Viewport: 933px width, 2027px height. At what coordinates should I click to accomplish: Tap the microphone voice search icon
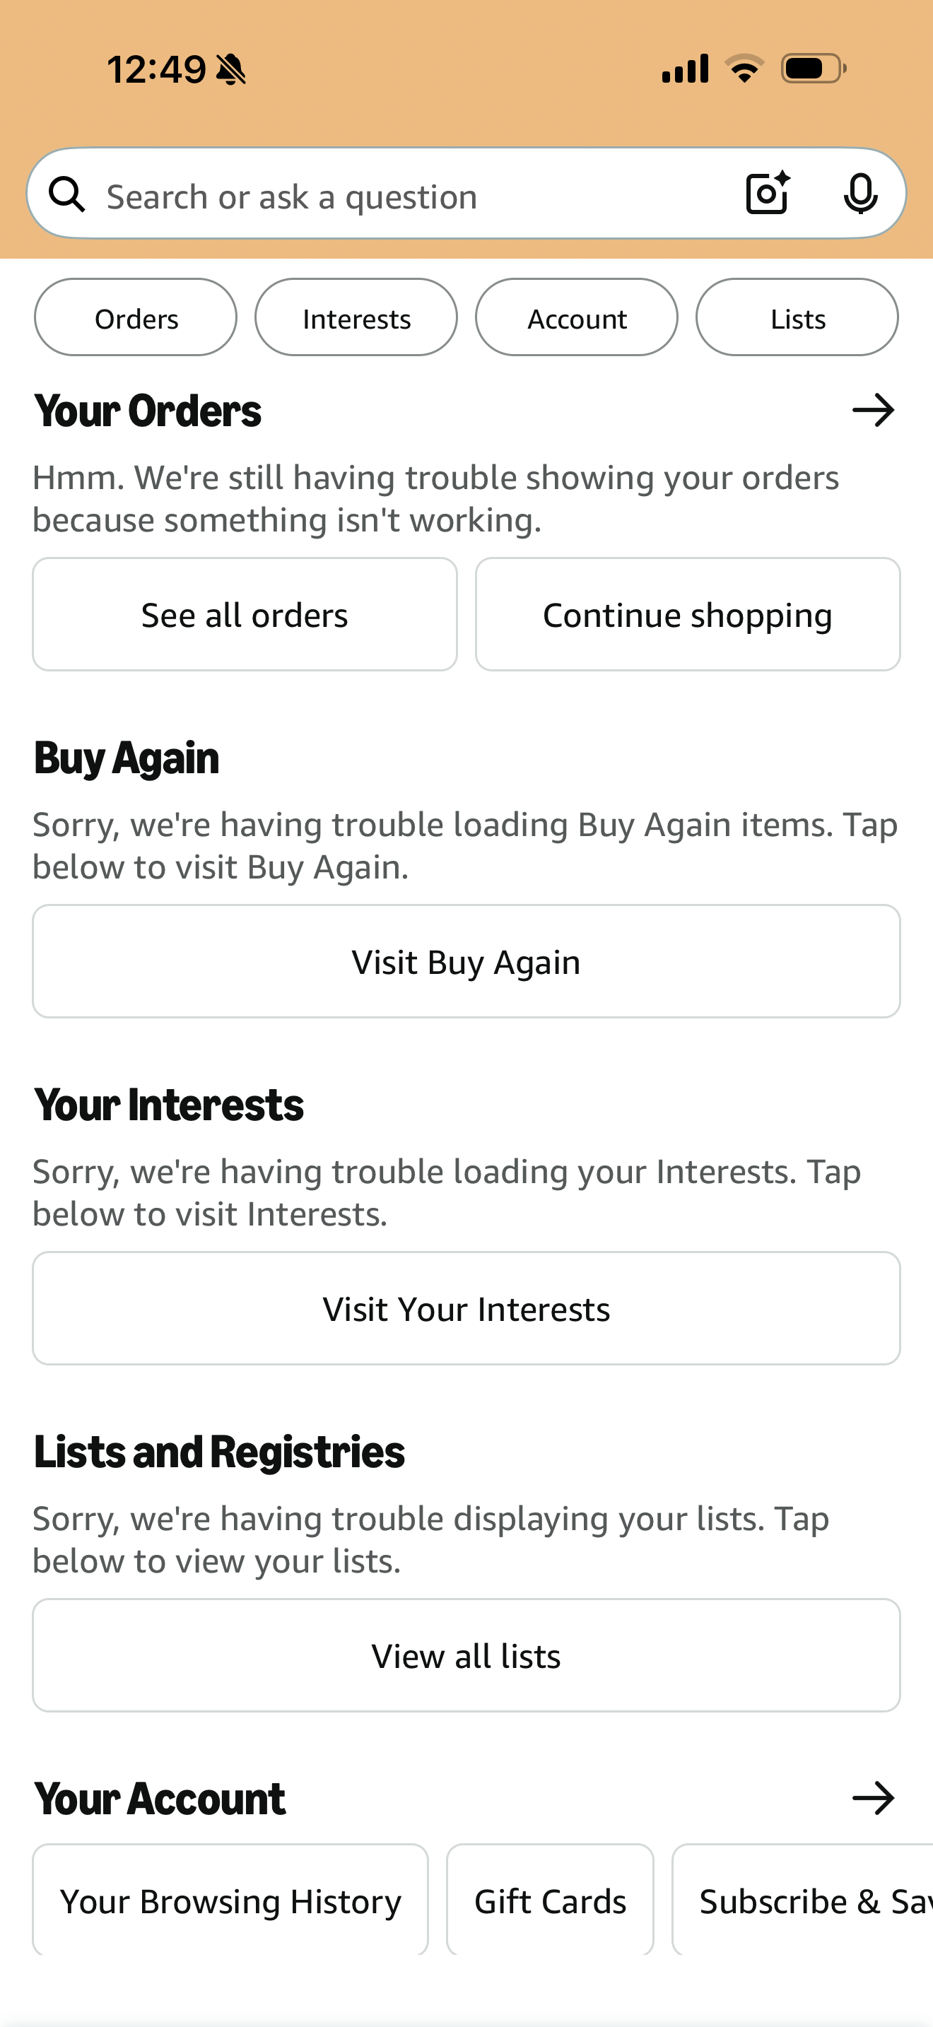point(859,194)
